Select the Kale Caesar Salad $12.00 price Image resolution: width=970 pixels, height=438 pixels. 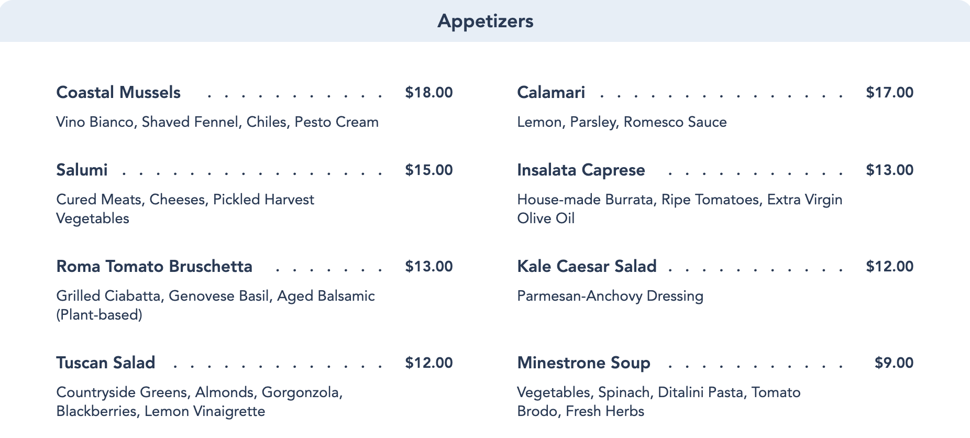tap(889, 266)
